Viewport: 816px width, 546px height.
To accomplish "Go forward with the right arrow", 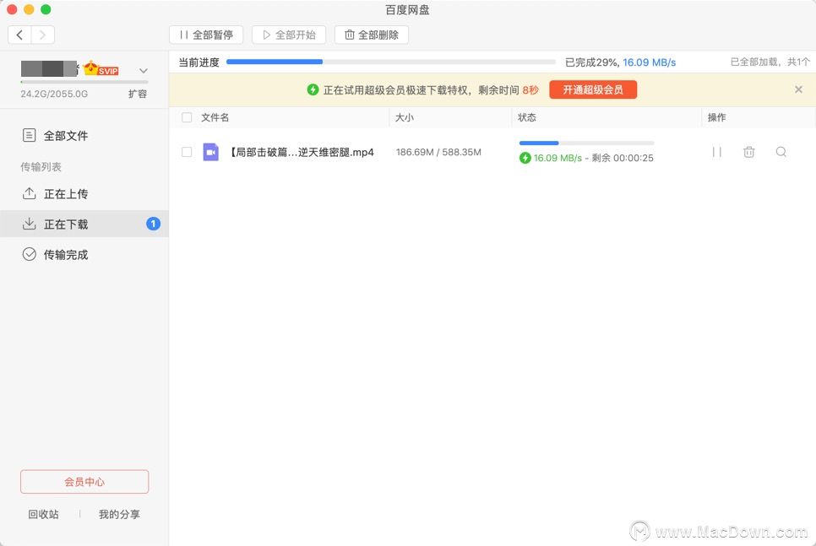I will [43, 35].
